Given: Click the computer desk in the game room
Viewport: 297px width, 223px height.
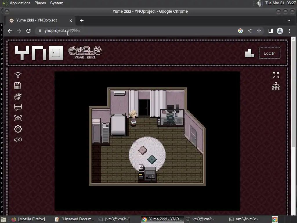Looking at the screenshot, I should [171, 115].
